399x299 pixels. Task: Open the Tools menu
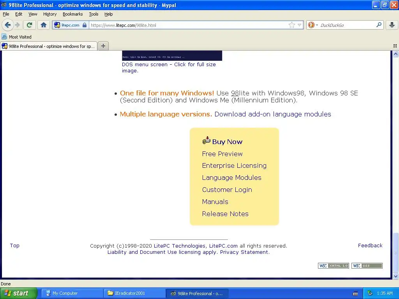(94, 14)
